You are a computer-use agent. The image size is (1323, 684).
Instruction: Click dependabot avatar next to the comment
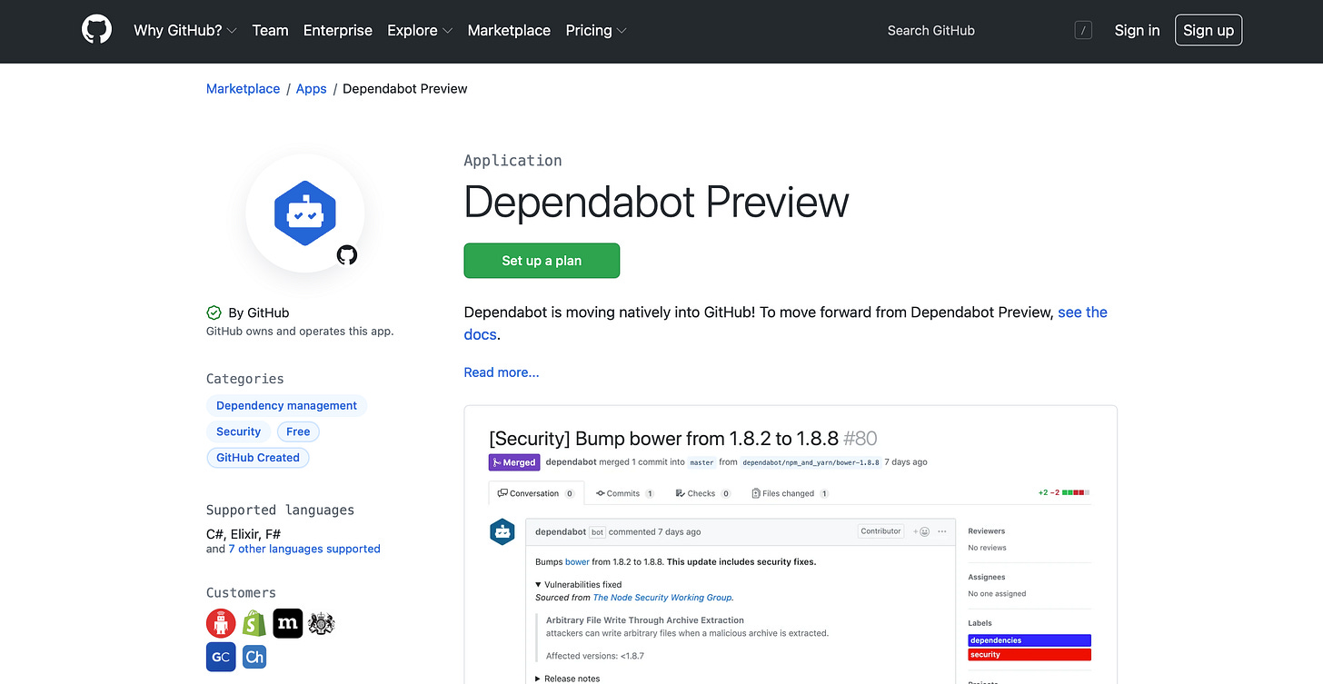tap(502, 532)
